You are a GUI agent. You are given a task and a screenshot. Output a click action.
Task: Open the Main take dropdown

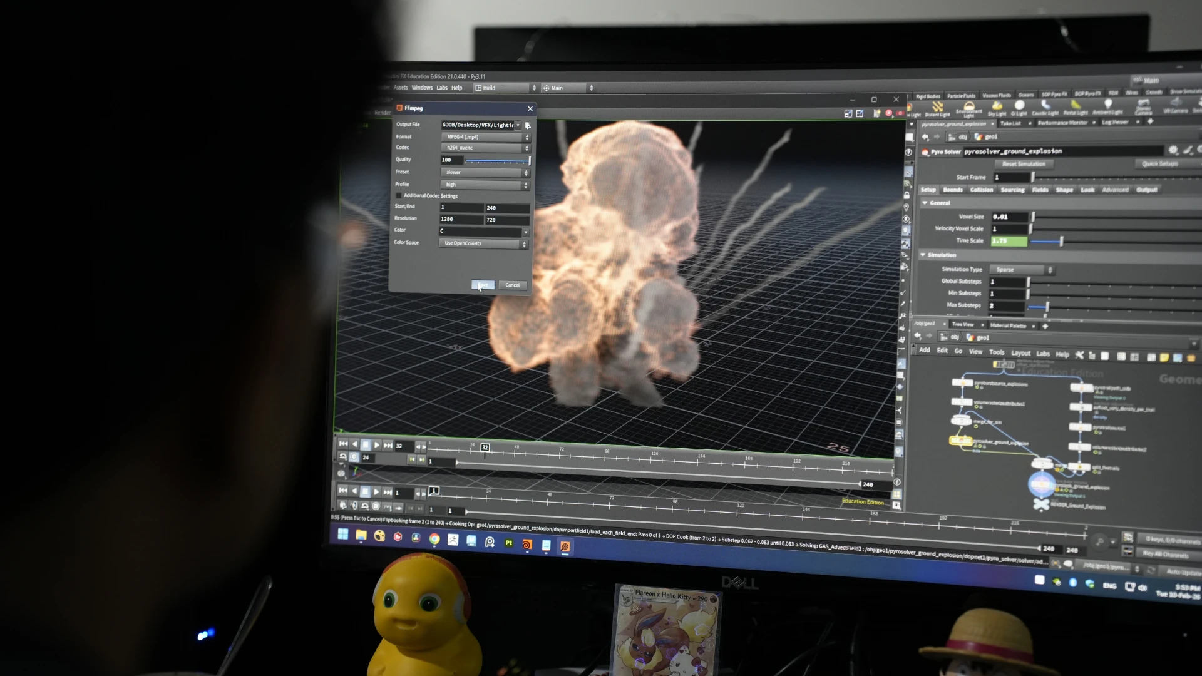[x=568, y=88]
